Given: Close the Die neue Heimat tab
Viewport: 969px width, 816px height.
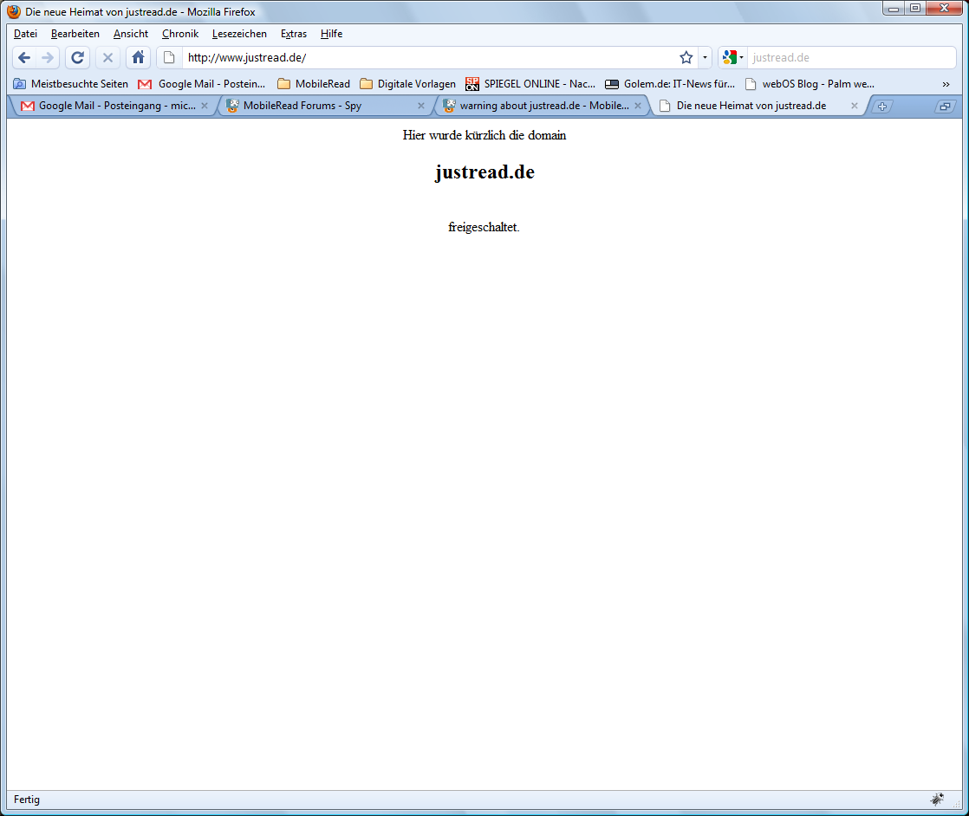Looking at the screenshot, I should tap(854, 106).
